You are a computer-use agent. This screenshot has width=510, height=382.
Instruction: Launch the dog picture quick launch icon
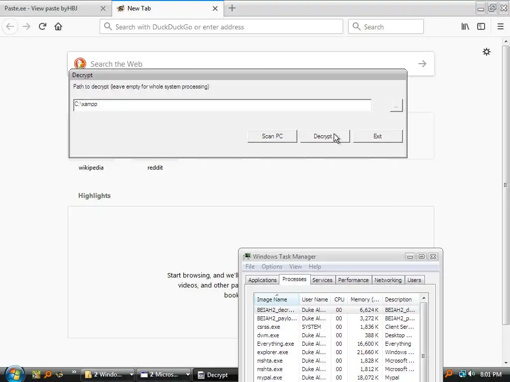[36, 375]
